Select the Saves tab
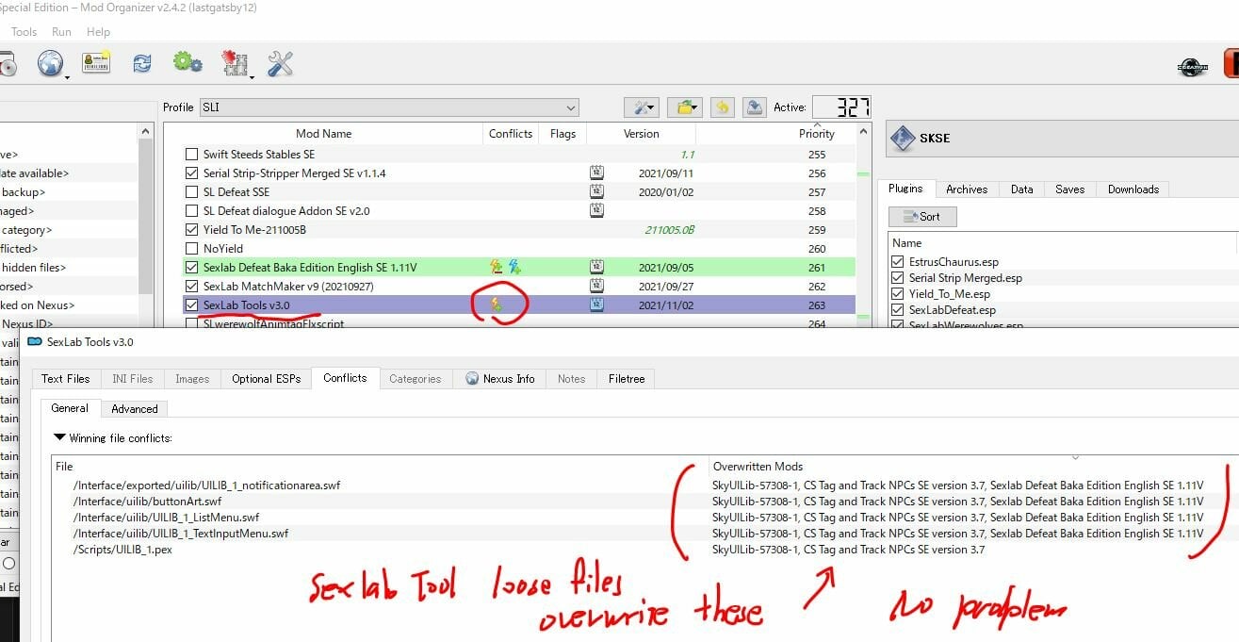This screenshot has height=642, width=1239. [x=1070, y=189]
